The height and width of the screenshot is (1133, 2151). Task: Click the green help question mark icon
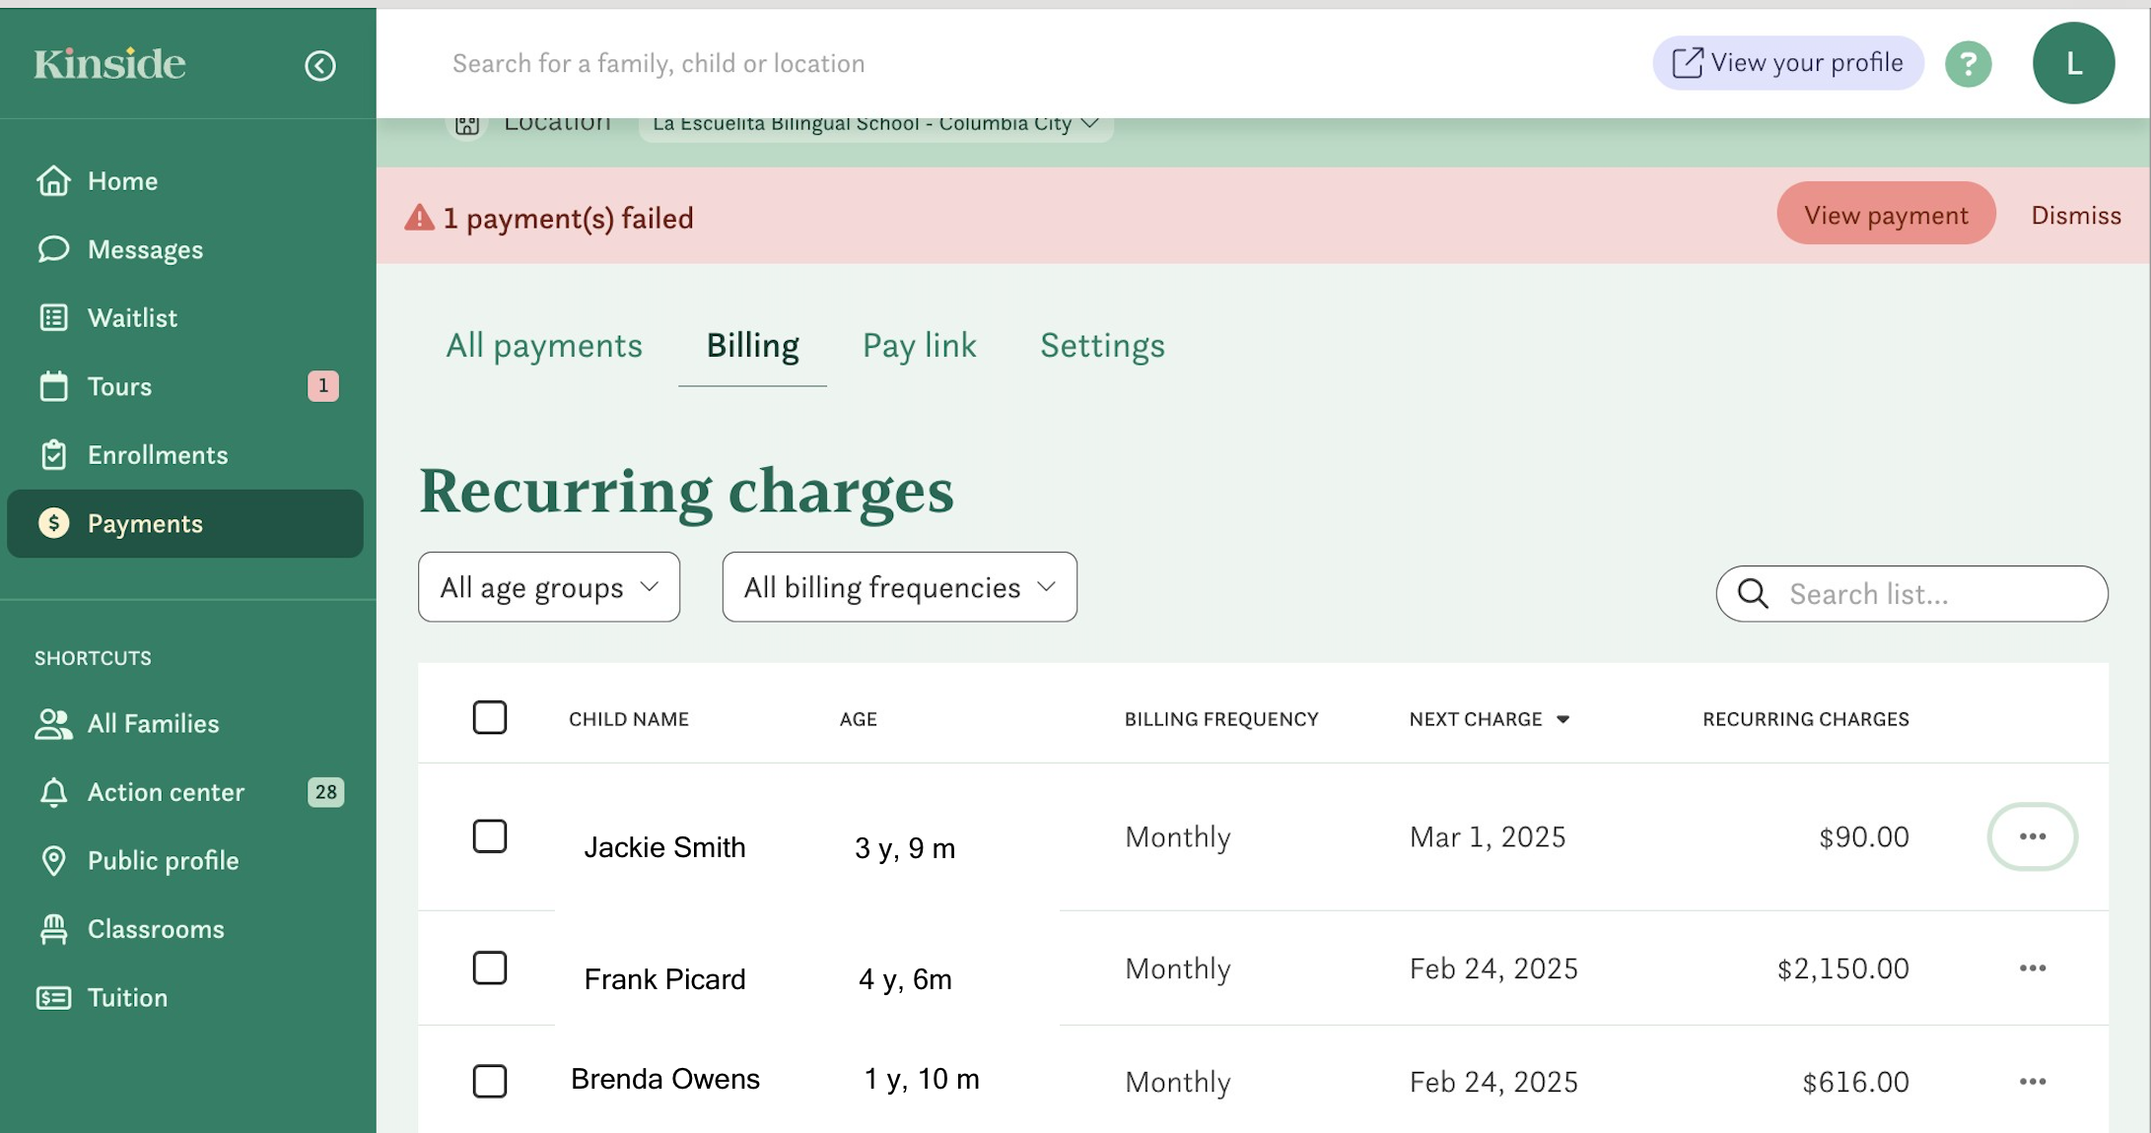coord(1968,64)
